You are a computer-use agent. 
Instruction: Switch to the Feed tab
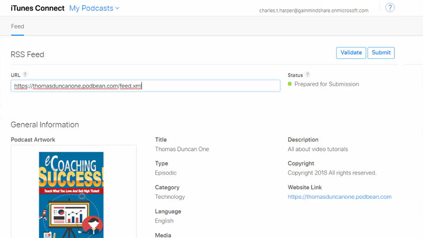17,26
